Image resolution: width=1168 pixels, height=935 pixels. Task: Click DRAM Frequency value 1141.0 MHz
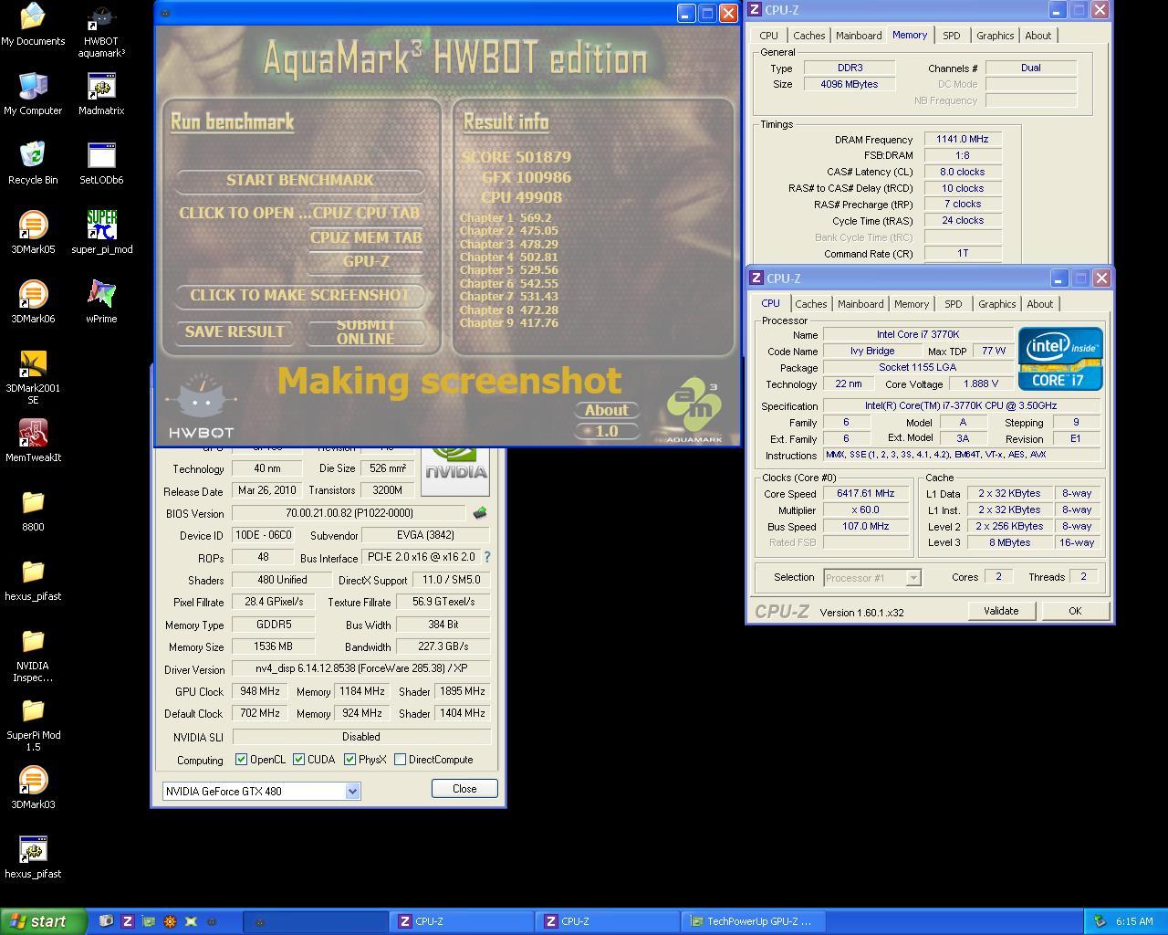962,139
